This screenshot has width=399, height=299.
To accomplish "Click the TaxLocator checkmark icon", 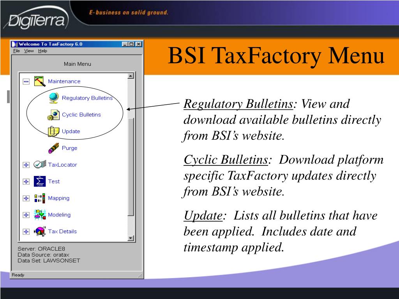I will [40, 165].
